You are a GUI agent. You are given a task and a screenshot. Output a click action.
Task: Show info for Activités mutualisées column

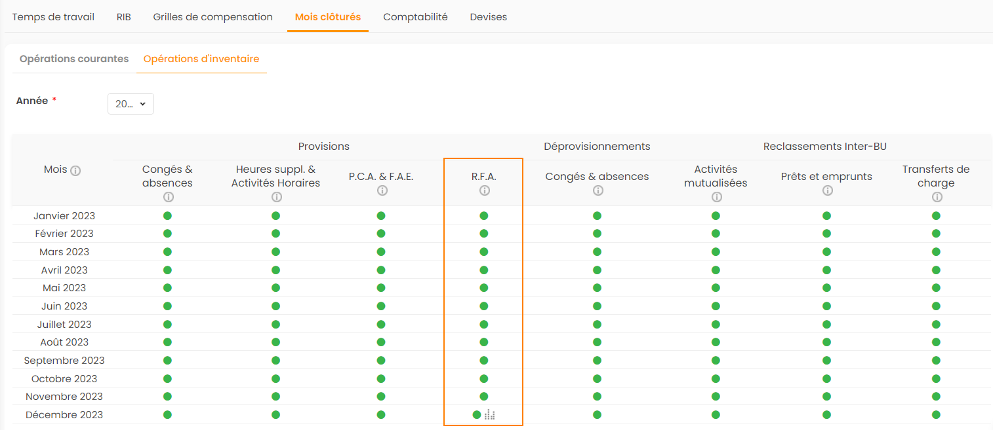(716, 197)
